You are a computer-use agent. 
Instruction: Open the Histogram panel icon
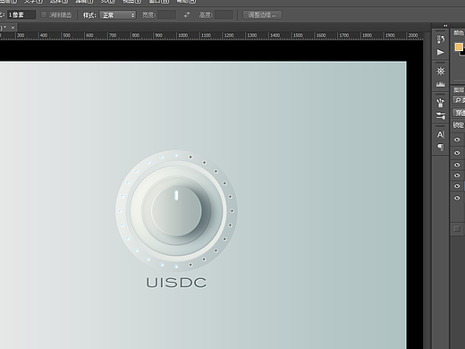click(441, 84)
